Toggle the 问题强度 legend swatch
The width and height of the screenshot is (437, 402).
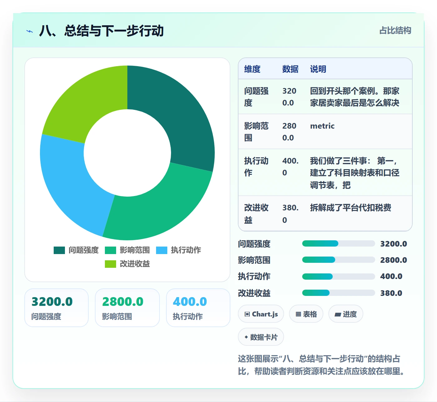[x=59, y=250]
